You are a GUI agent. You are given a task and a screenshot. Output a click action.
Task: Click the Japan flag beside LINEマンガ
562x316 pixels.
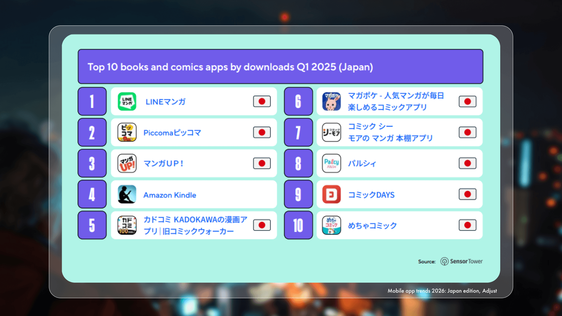click(x=262, y=102)
